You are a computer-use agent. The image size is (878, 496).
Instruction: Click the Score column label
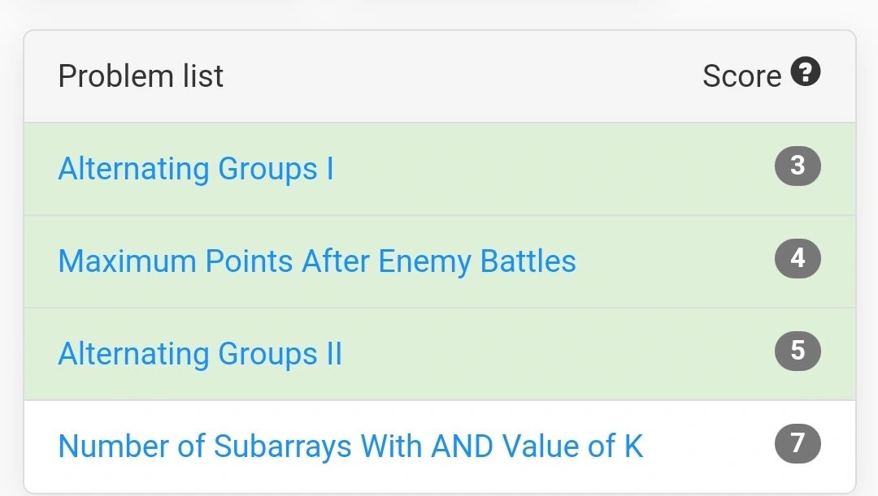pos(741,76)
